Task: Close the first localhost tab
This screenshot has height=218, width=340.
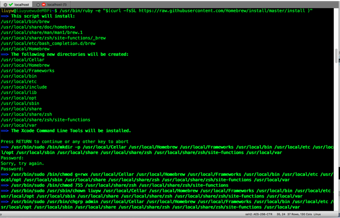Action: tap(5, 4)
